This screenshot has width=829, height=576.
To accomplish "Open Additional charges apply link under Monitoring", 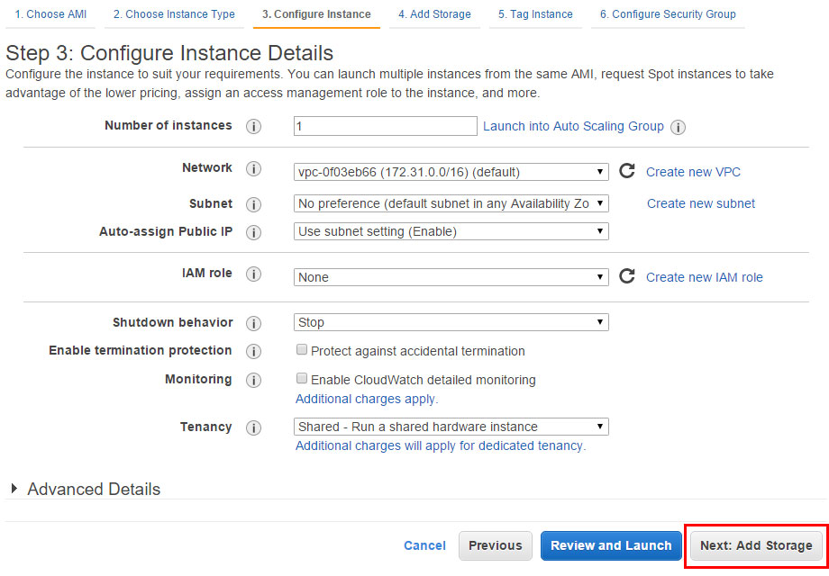I will (367, 399).
